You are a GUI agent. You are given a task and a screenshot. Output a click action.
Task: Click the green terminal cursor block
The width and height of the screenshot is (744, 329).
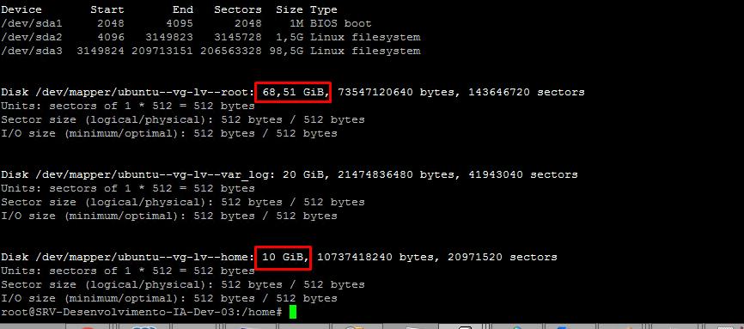pos(293,313)
